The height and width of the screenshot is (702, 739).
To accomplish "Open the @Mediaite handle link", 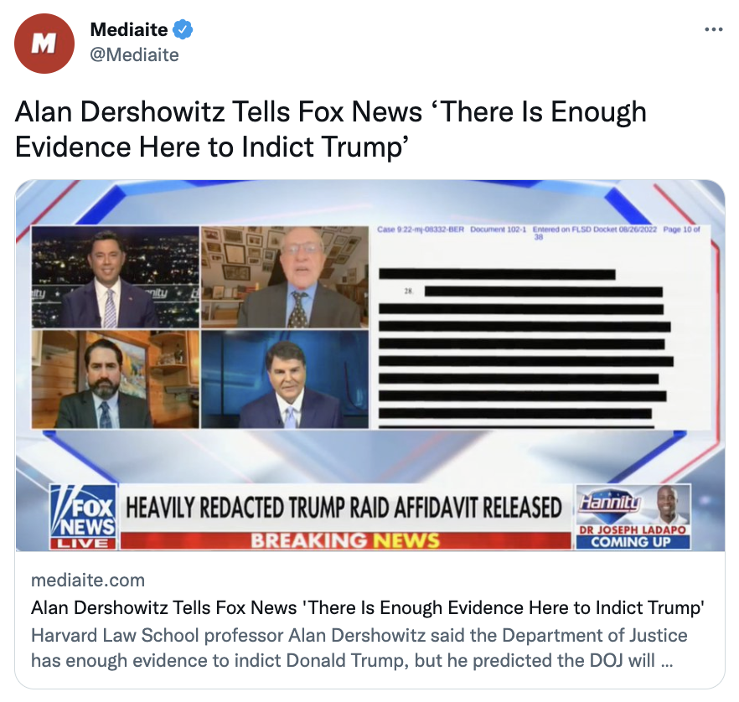I will [134, 55].
